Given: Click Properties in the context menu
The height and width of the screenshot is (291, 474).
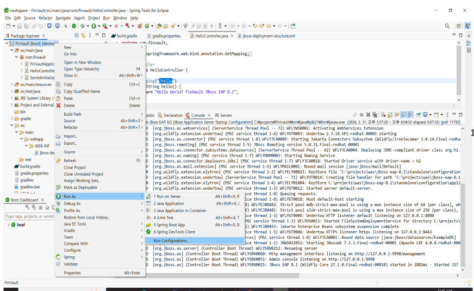Looking at the screenshot, I should [x=100, y=273].
